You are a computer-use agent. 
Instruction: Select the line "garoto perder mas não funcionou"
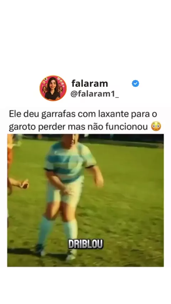point(78,127)
